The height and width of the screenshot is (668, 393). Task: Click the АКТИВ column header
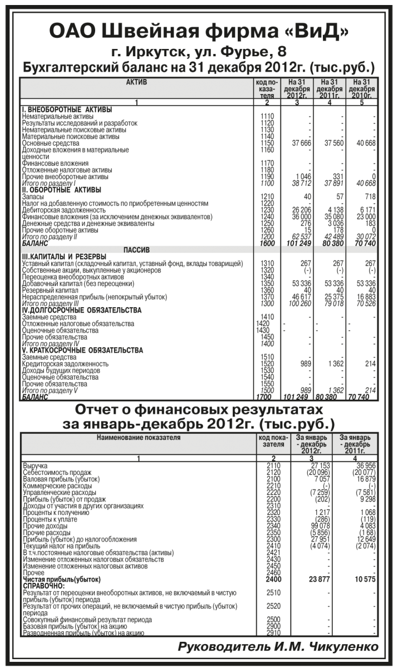tap(137, 83)
